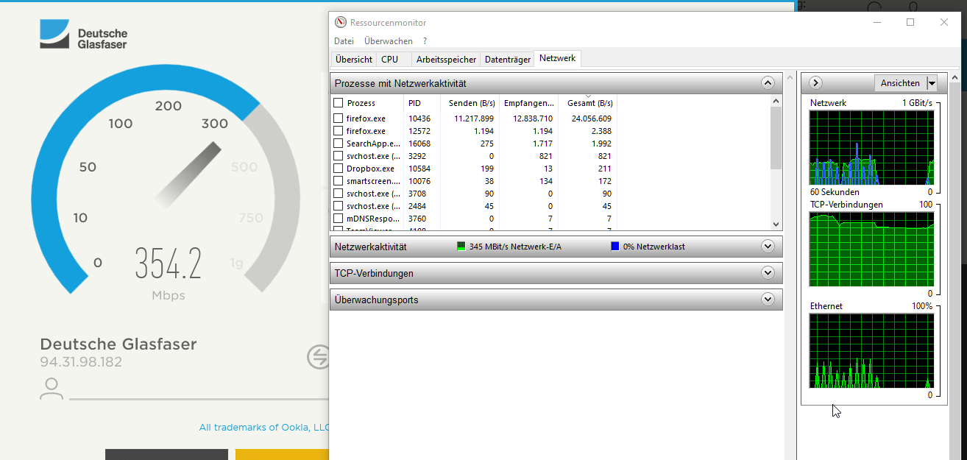Viewport: 967px width, 460px height.
Task: Expand the Netzwerkaktivität section
Action: tap(768, 247)
